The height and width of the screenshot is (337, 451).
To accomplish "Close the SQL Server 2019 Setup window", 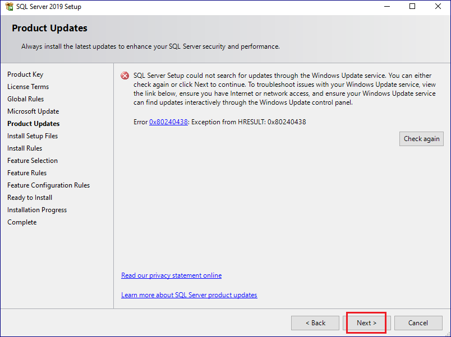I will [438, 6].
